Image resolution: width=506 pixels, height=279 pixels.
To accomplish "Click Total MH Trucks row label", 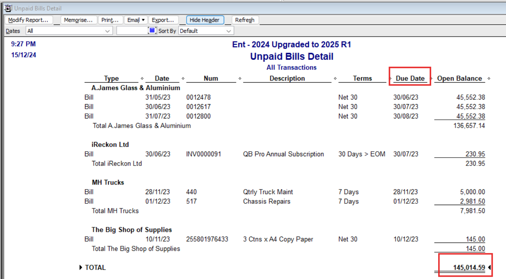I will [x=115, y=211].
